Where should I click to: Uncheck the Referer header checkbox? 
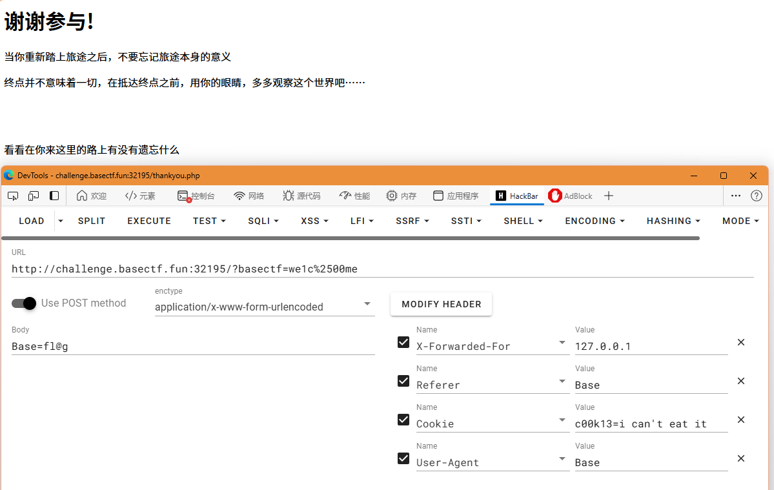click(403, 381)
